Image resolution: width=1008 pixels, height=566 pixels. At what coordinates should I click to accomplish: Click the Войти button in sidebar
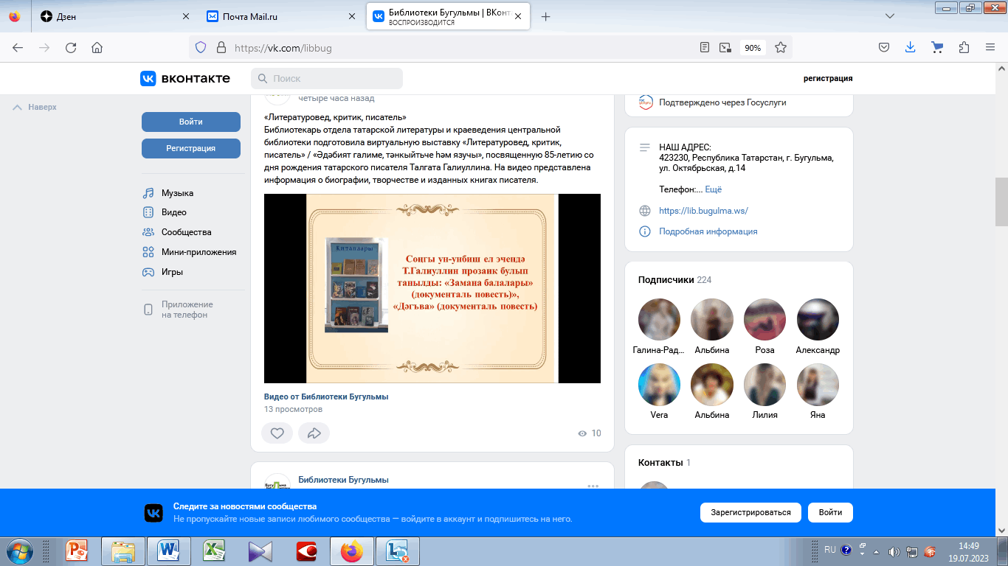(191, 122)
